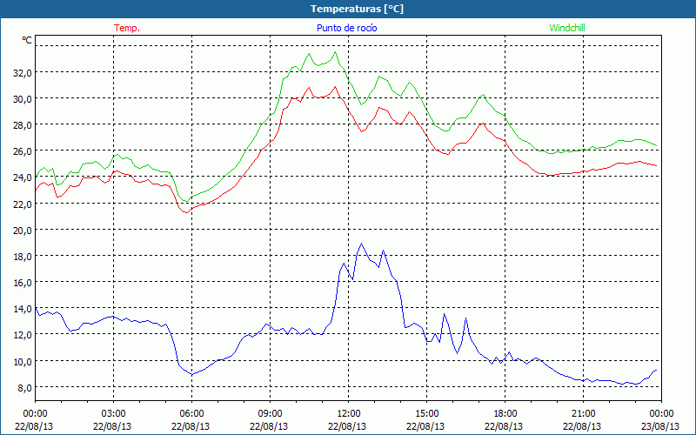696x435 pixels.
Task: Click the 18,0 y-axis value
Action: coord(23,256)
